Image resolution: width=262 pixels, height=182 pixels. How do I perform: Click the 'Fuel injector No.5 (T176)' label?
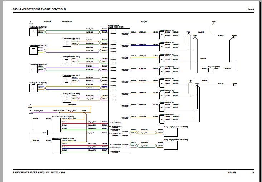[38, 64]
